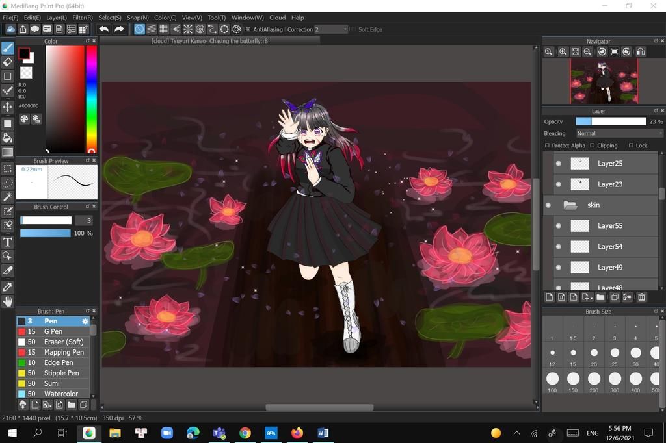Enable the Clipping checkbox
This screenshot has height=443, width=666.
click(592, 146)
